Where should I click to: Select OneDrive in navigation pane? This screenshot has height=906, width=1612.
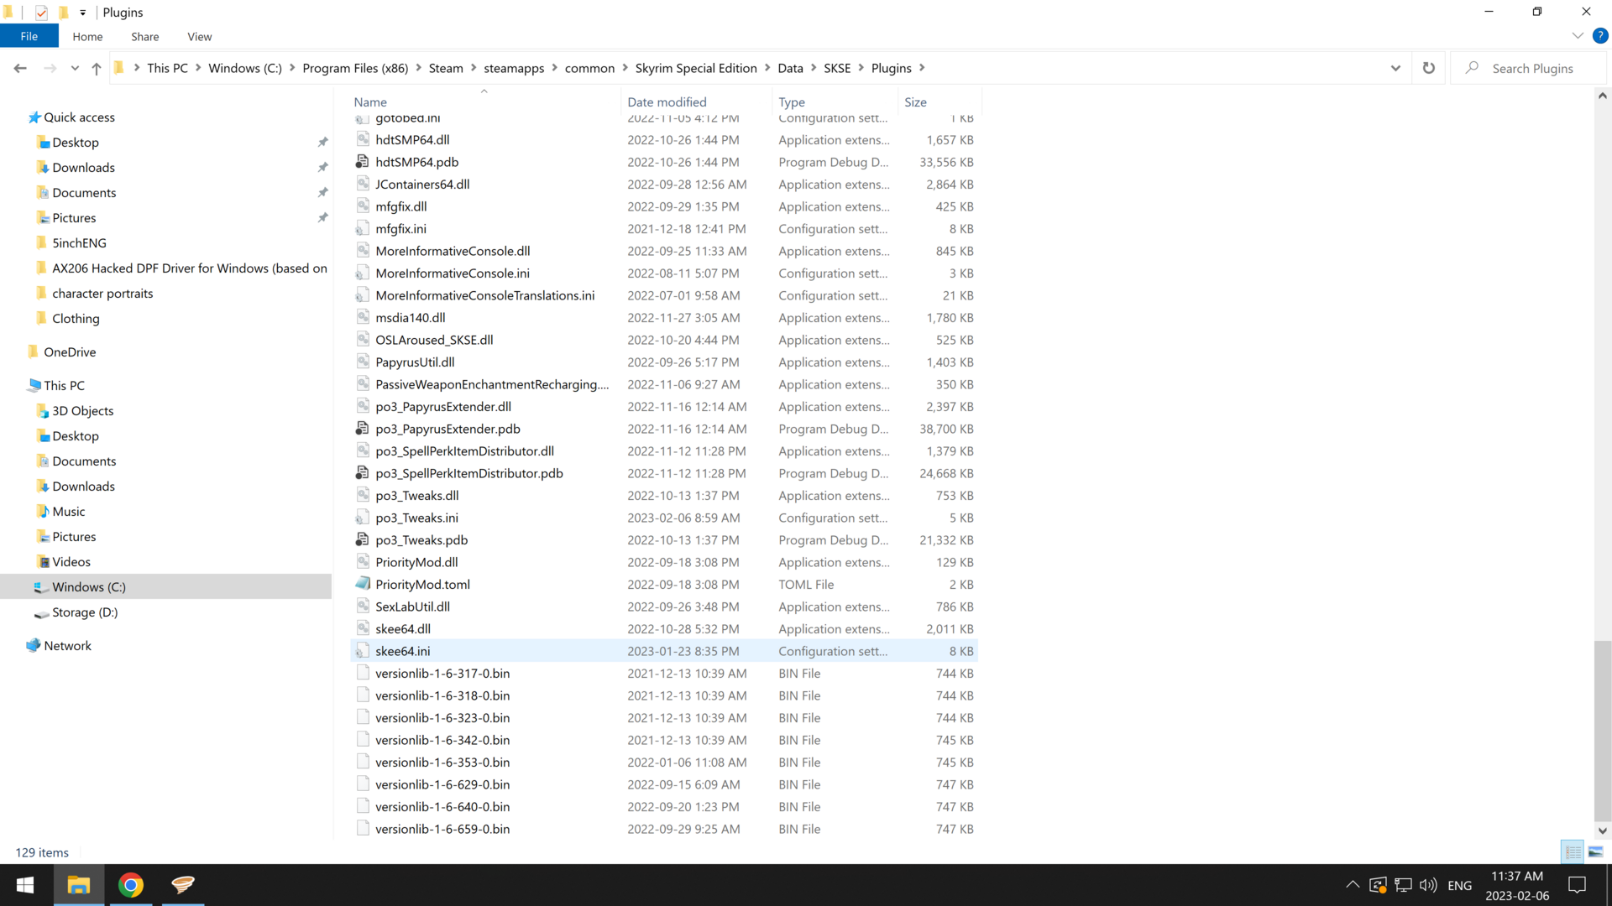click(70, 352)
